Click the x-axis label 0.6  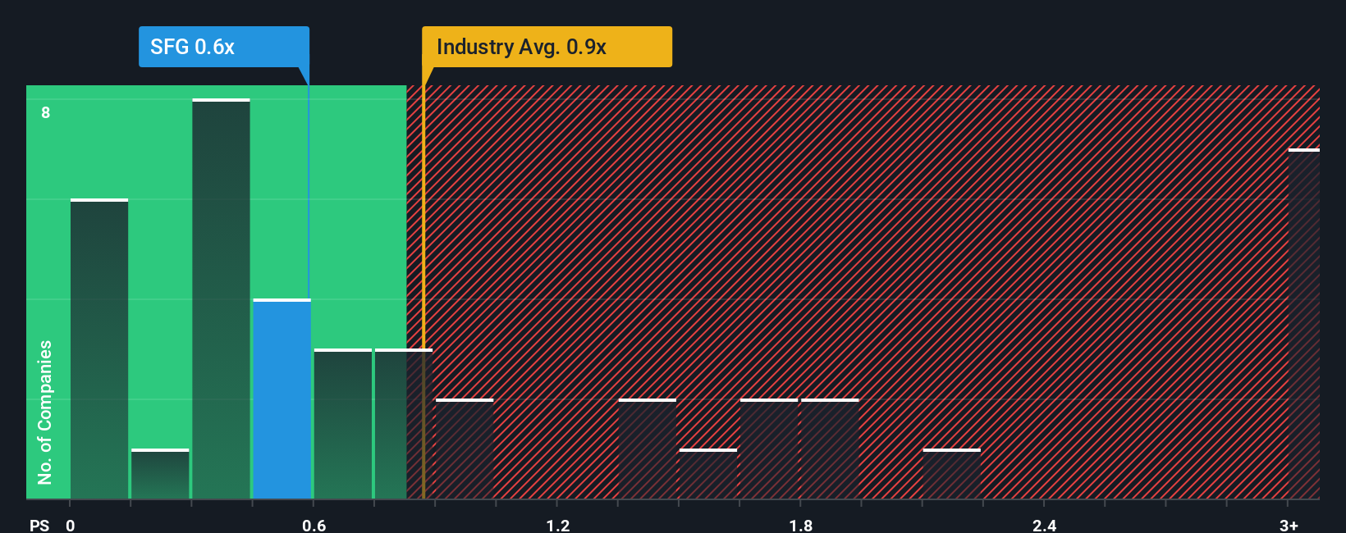[314, 525]
